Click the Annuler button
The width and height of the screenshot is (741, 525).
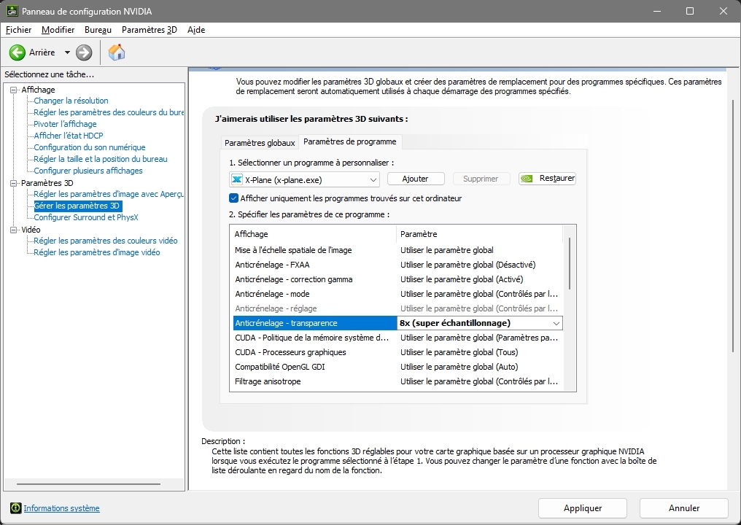pyautogui.click(x=684, y=508)
